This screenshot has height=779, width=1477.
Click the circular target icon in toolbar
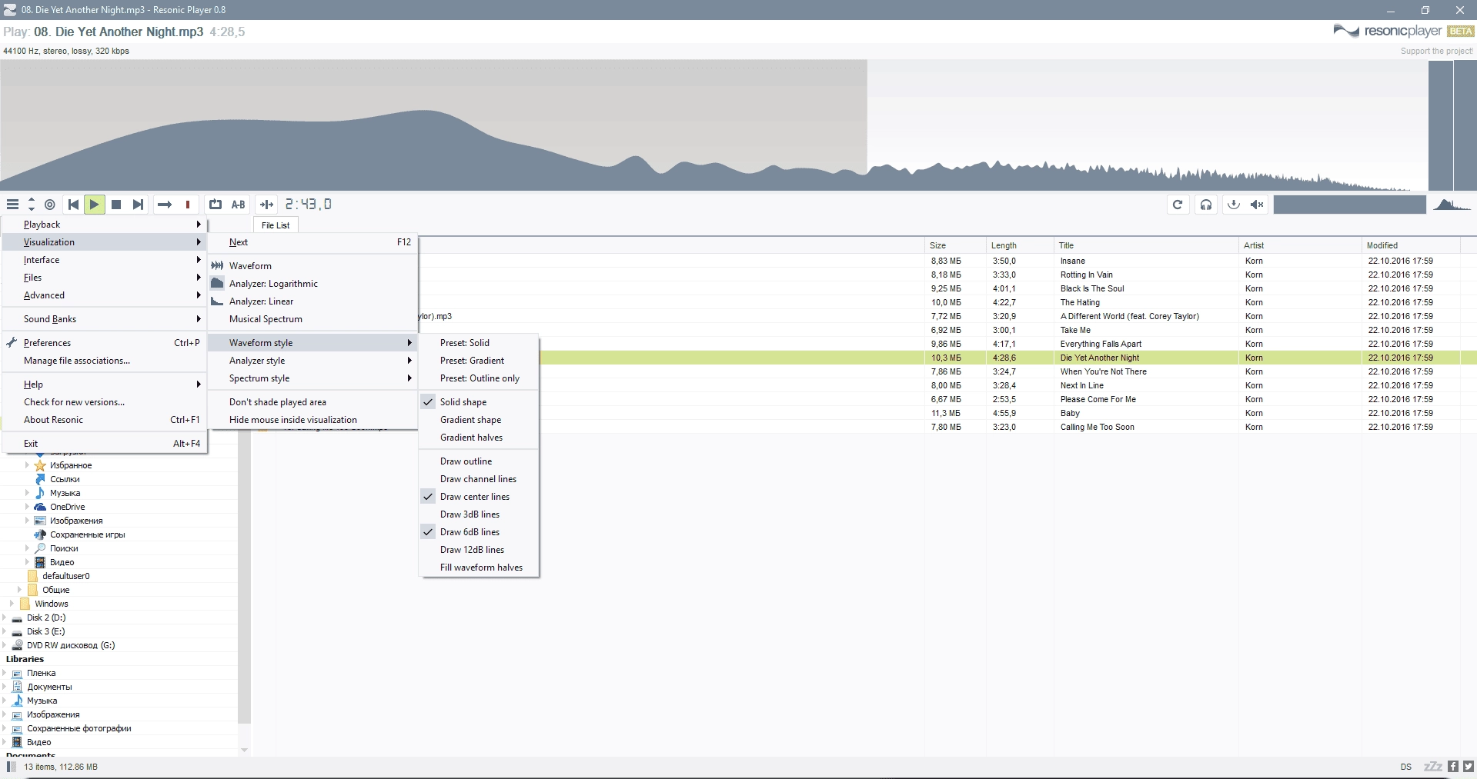point(50,205)
